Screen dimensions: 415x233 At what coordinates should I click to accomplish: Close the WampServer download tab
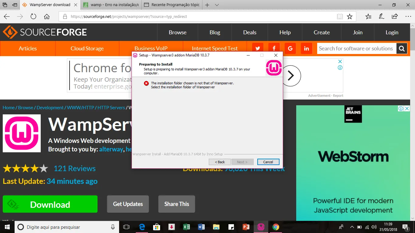tap(75, 5)
